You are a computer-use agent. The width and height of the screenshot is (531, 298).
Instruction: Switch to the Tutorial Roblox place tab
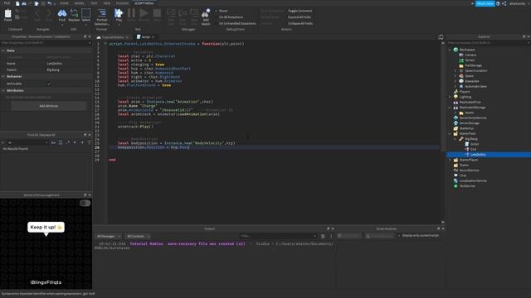click(113, 36)
